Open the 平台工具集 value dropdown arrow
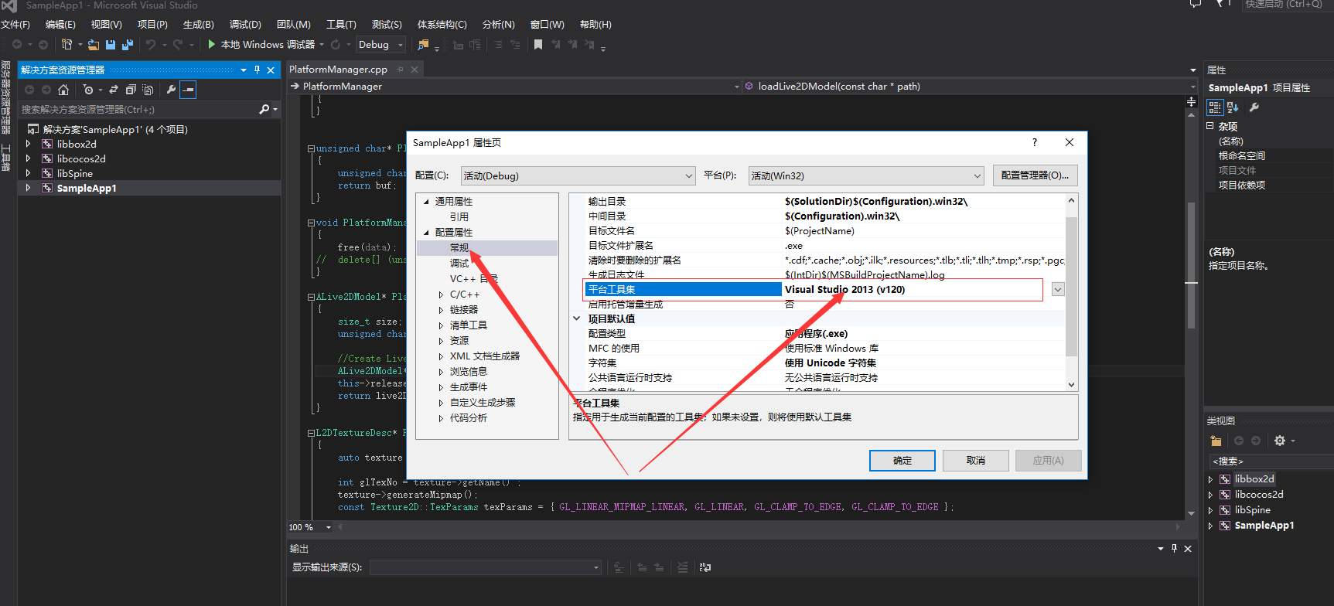The image size is (1334, 606). pyautogui.click(x=1058, y=289)
